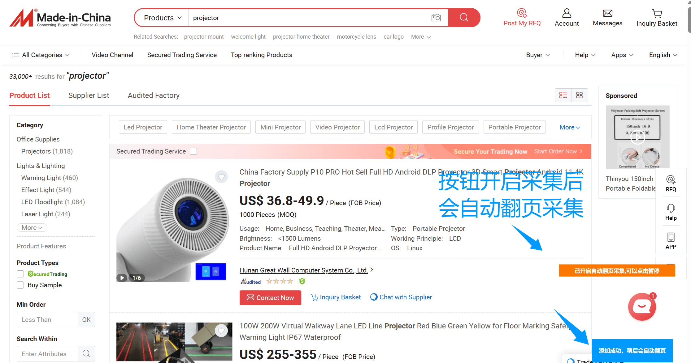Switch to list view layout
The width and height of the screenshot is (691, 363).
563,95
